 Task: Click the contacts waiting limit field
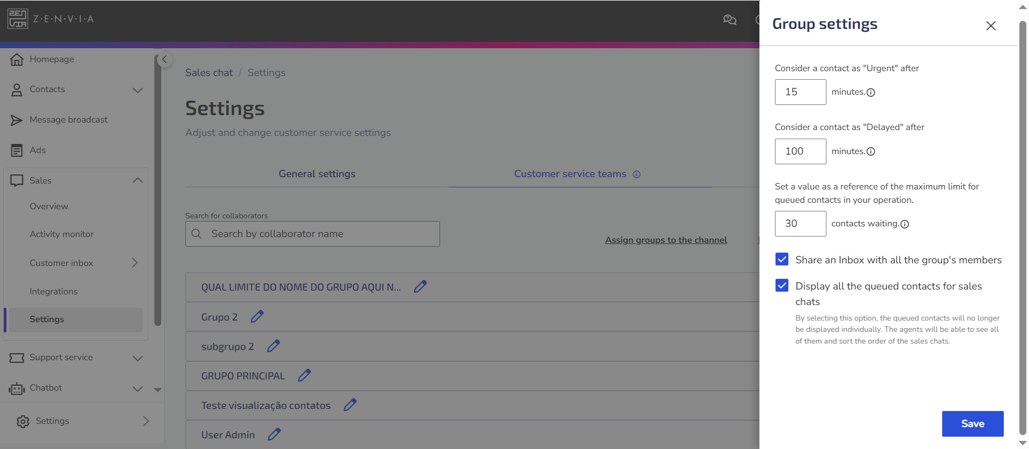point(800,224)
